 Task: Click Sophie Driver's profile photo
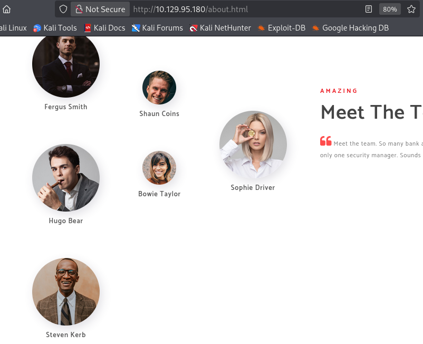(253, 145)
